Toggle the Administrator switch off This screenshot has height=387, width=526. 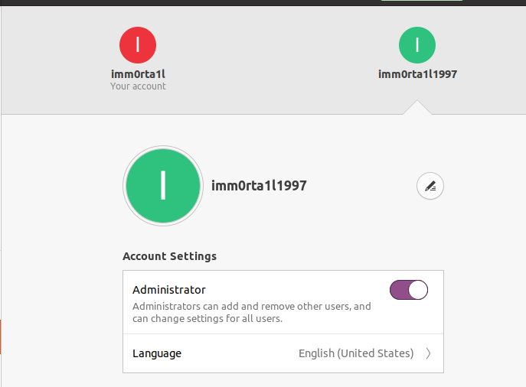point(409,290)
